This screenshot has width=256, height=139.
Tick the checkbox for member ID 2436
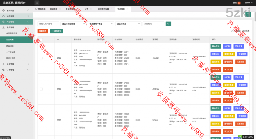(41, 58)
